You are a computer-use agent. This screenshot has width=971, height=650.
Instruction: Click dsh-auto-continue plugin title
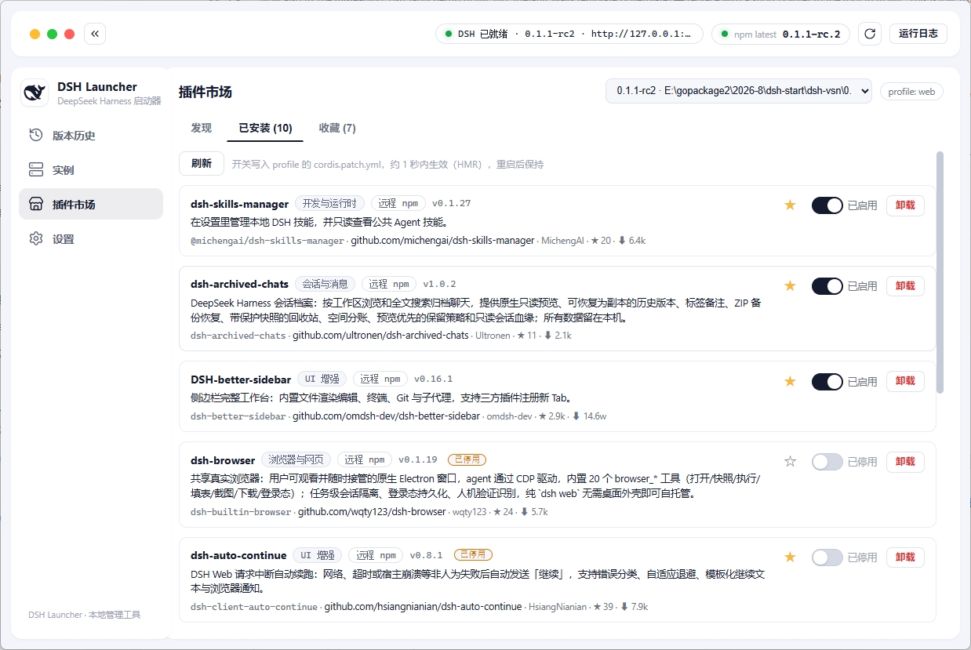(238, 556)
